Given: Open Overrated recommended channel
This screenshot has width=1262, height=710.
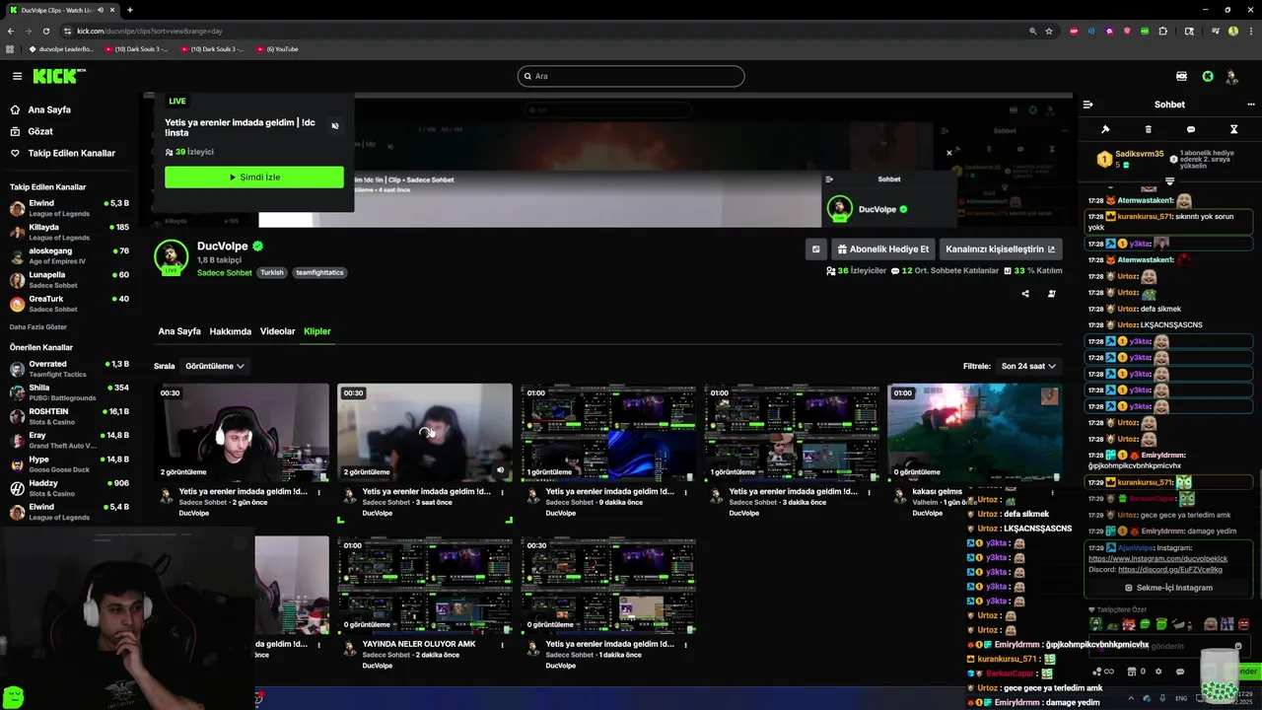Looking at the screenshot, I should point(69,369).
